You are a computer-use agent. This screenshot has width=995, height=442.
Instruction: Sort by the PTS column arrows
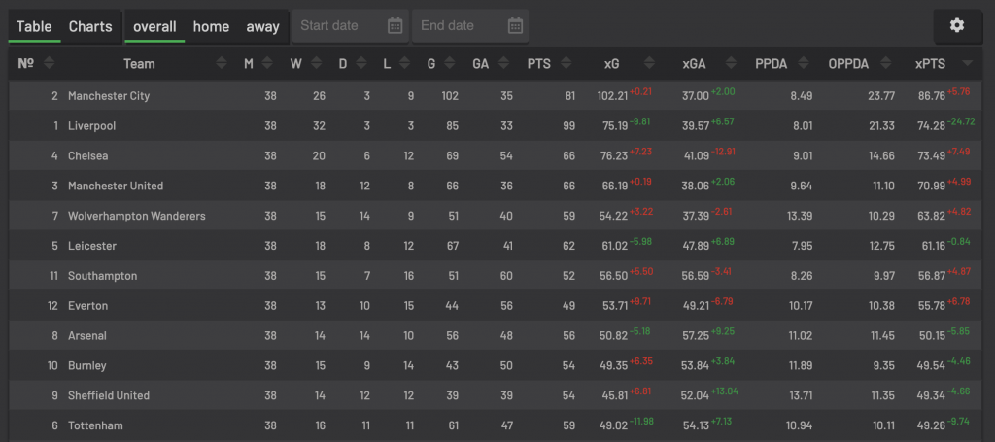566,63
